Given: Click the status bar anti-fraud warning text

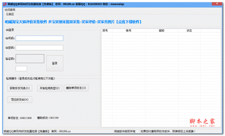Looking at the screenshot, I should click(168, 132).
